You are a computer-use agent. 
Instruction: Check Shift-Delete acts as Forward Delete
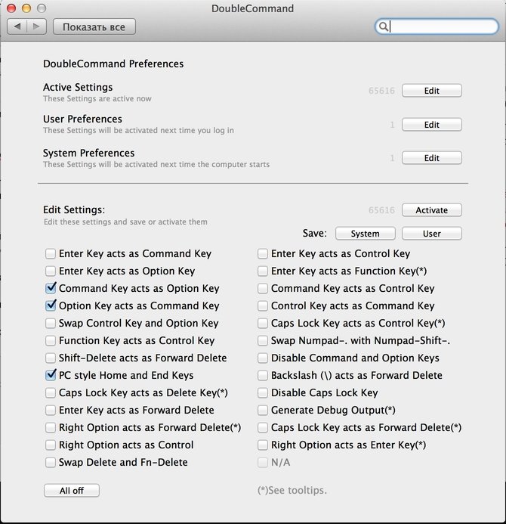tap(51, 358)
